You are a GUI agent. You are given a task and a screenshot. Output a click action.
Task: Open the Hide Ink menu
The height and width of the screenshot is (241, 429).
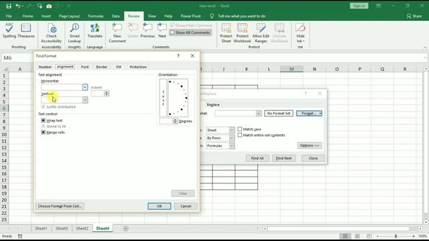tap(300, 33)
